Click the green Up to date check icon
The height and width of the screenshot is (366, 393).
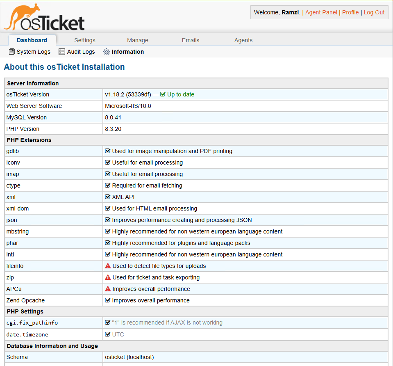point(163,94)
